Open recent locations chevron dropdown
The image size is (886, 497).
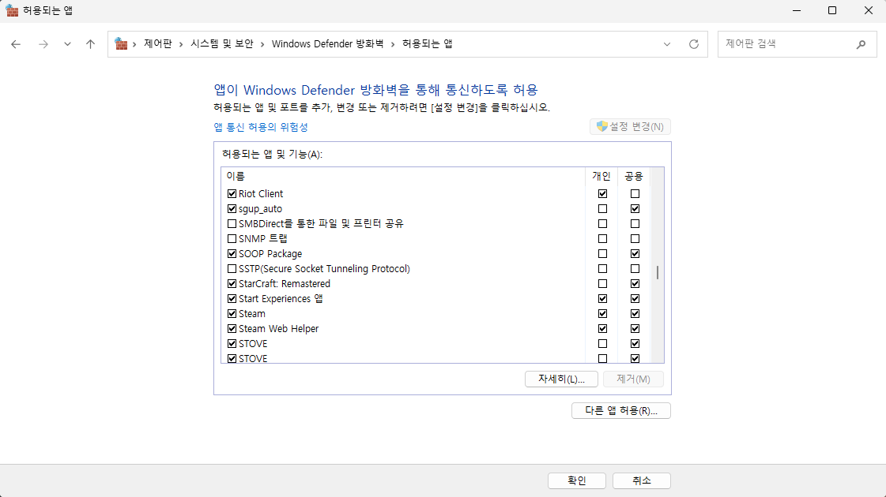pyautogui.click(x=67, y=44)
